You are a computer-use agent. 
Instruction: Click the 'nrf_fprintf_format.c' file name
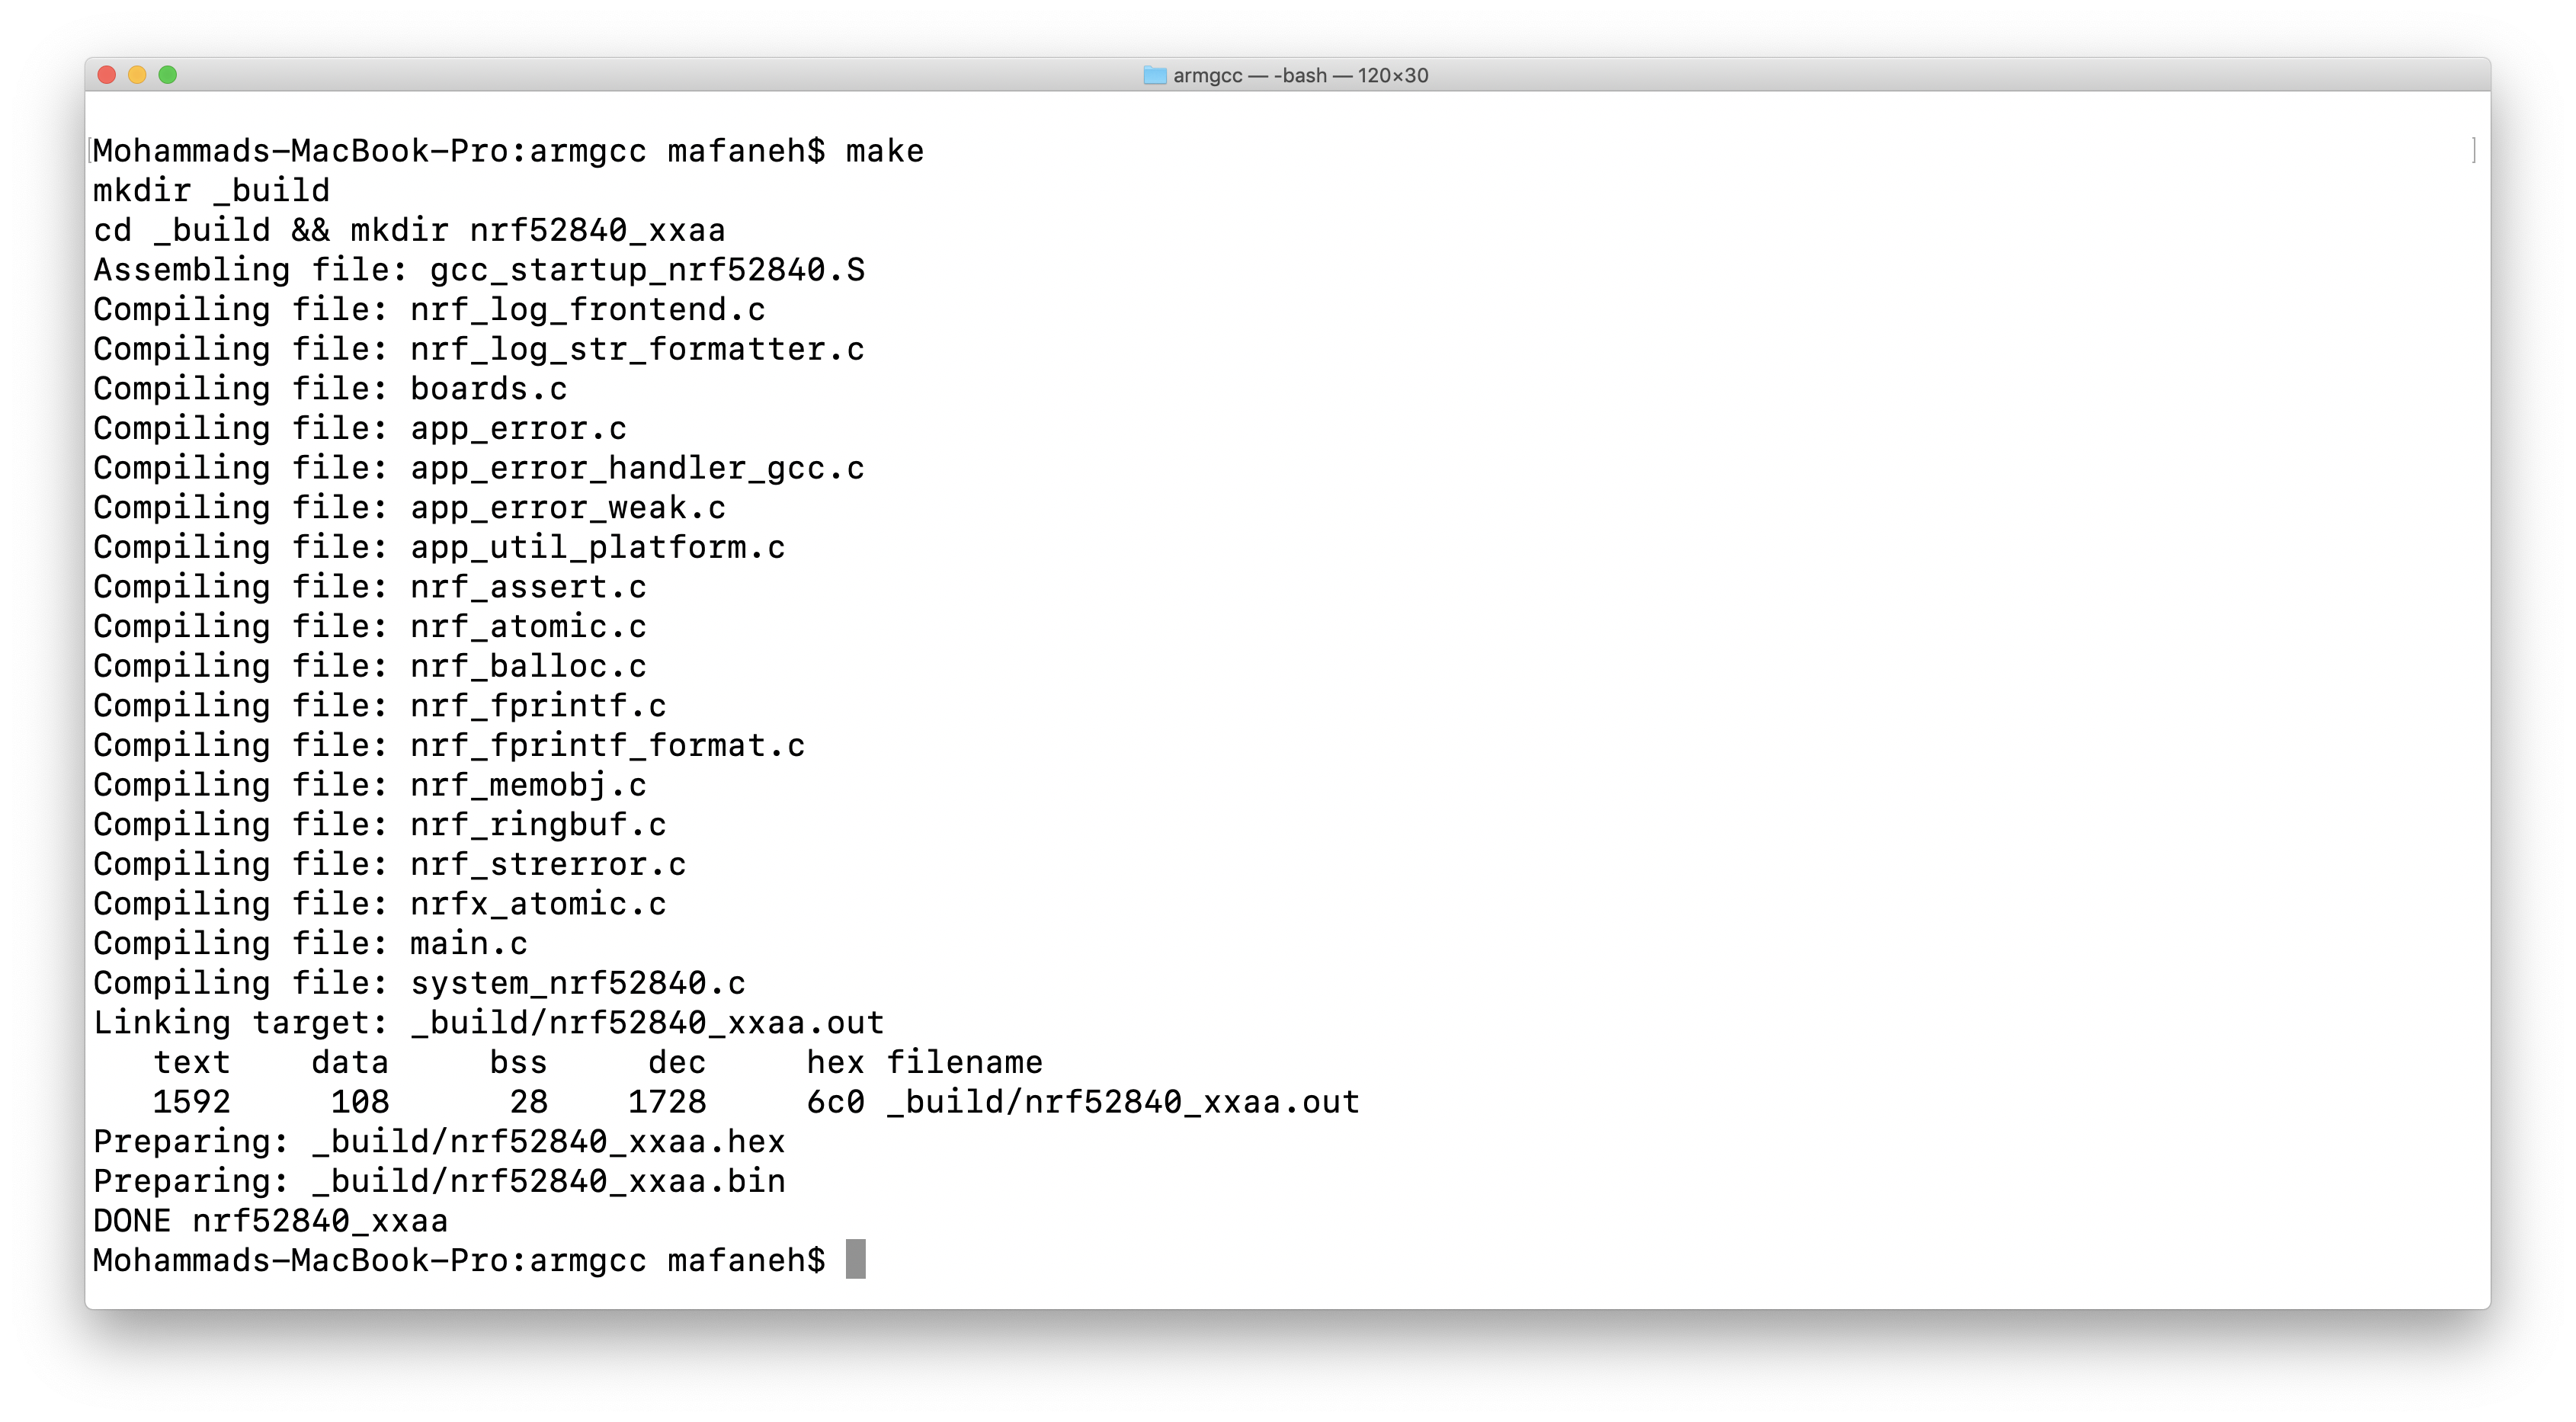pyautogui.click(x=607, y=745)
